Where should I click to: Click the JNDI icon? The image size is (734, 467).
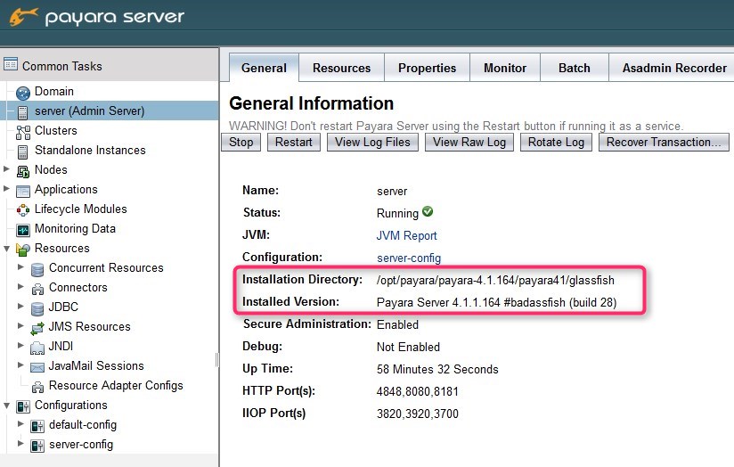(37, 348)
